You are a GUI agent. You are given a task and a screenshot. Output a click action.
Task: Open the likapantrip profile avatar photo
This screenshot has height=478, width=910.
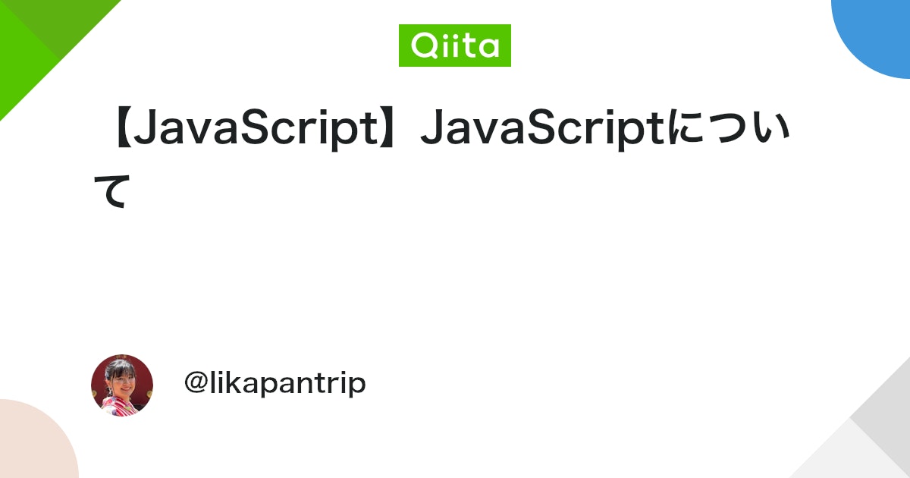coord(122,385)
